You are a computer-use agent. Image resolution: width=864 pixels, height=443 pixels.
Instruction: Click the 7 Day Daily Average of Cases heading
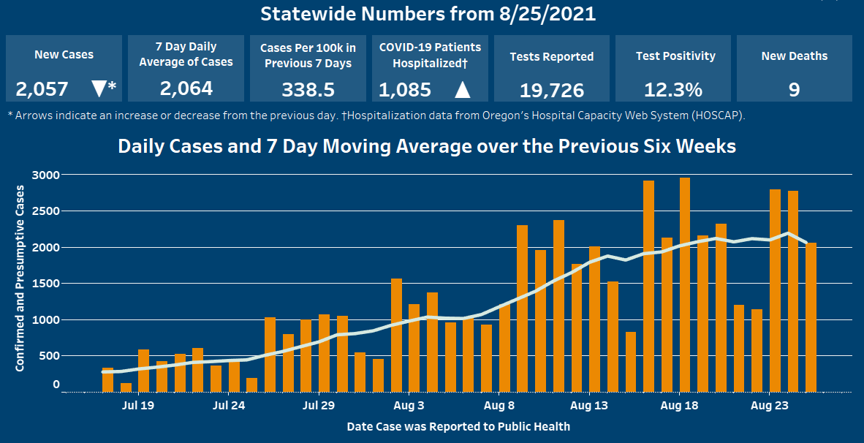[186, 54]
